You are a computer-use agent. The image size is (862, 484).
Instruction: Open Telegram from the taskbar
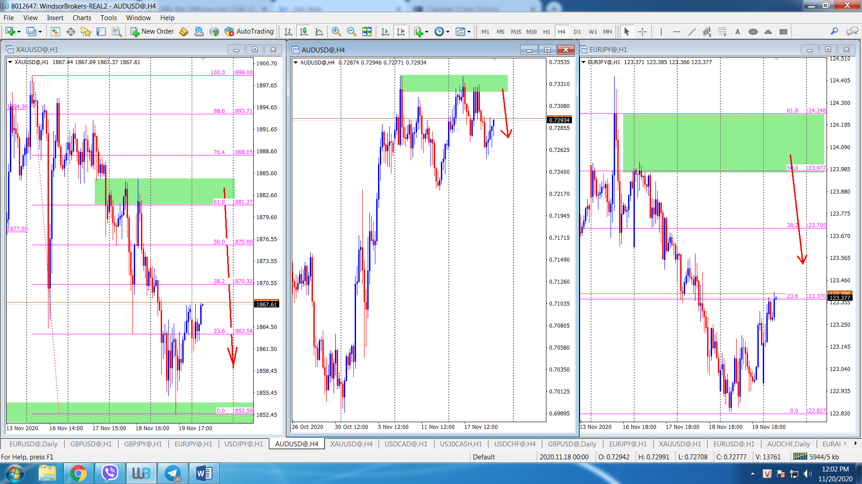tap(172, 473)
